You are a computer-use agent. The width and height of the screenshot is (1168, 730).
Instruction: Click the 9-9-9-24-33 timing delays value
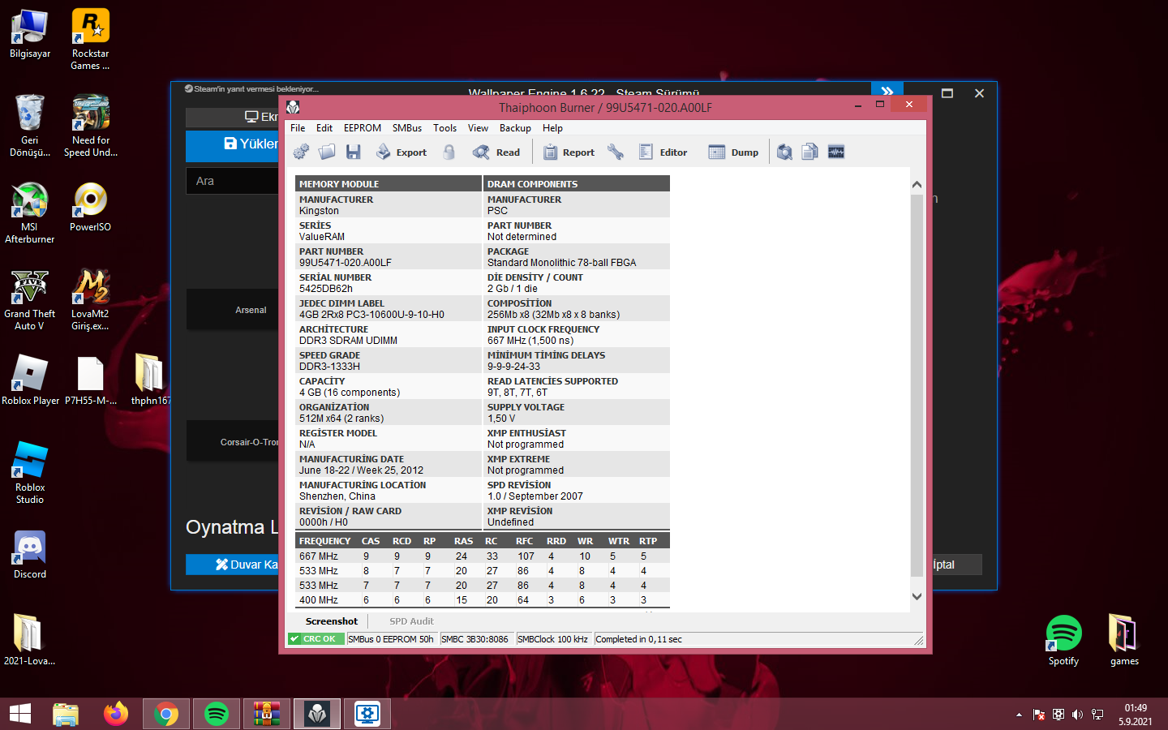513,367
